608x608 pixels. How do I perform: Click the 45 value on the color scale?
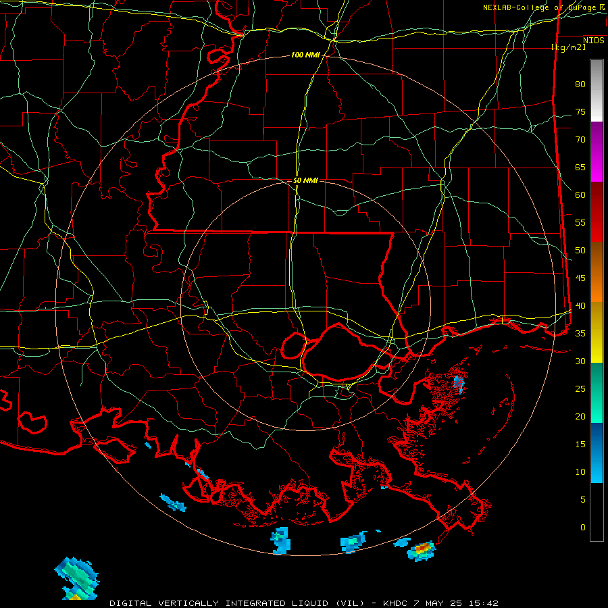point(580,278)
